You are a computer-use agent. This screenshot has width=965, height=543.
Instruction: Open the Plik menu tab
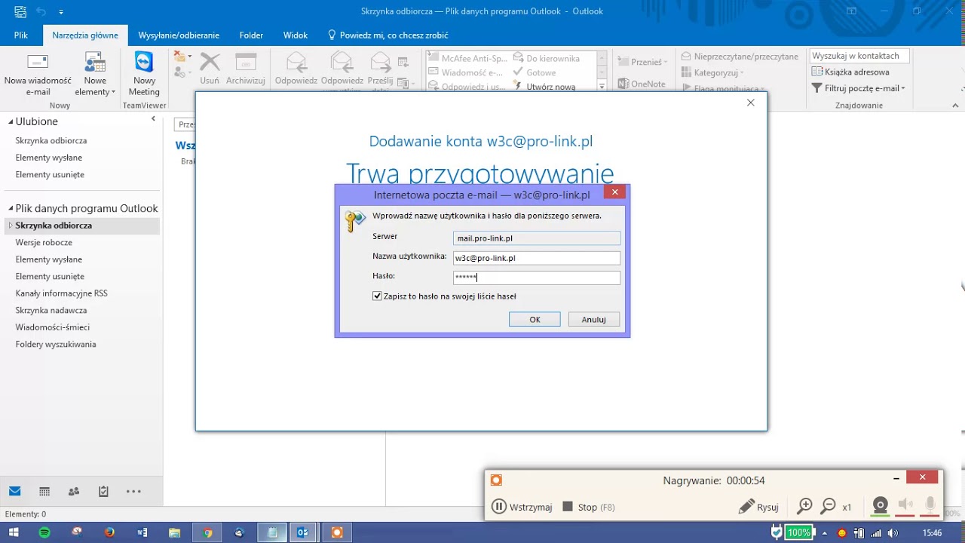(20, 35)
